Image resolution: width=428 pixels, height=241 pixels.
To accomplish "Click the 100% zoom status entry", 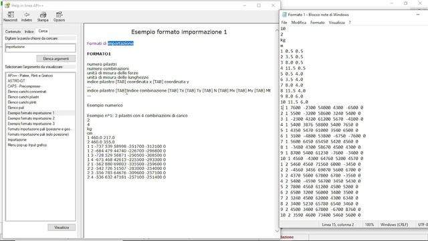I will click(x=369, y=225).
